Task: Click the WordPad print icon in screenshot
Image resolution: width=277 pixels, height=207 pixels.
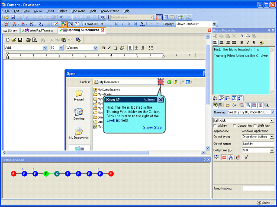Action: coord(28,40)
